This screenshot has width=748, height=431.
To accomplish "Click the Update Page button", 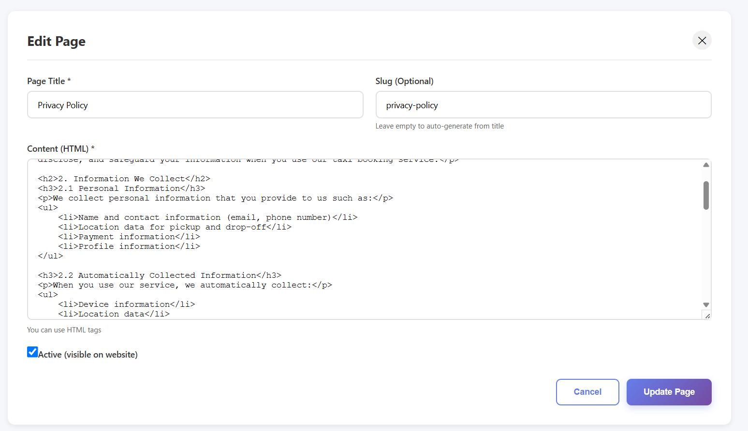I will coord(669,392).
